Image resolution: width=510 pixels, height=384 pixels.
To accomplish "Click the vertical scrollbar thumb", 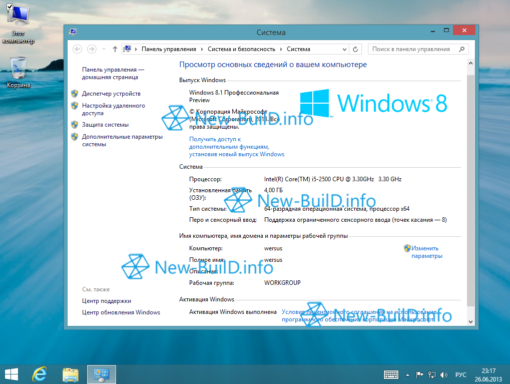I will coord(470,190).
